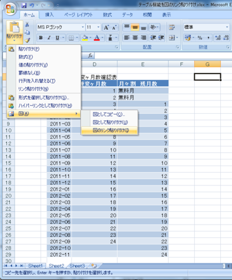Viewport: 232px width, 280px height.
Task: Open number format 標準 dropdown
Action: [x=227, y=27]
